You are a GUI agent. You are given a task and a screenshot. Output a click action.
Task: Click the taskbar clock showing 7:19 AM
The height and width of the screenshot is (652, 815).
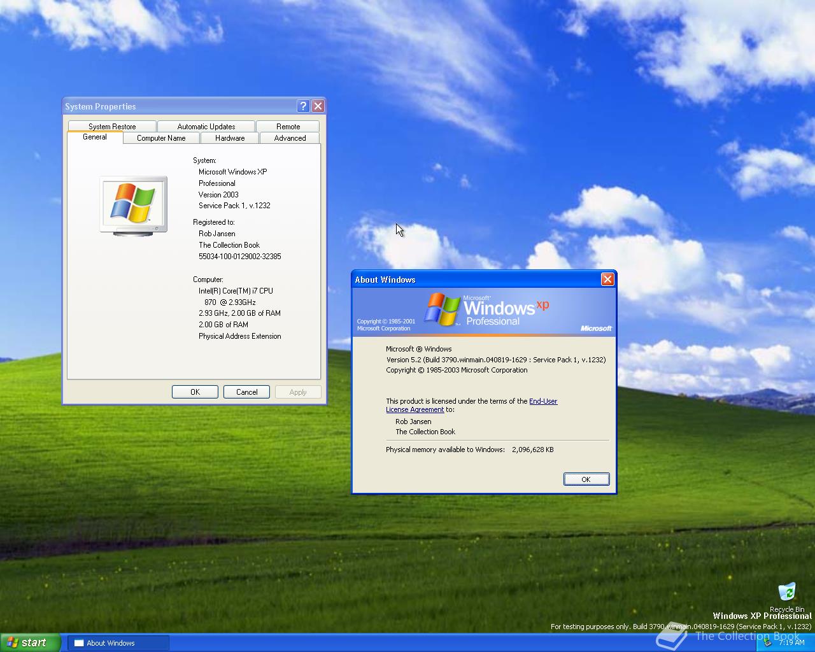[x=791, y=642]
